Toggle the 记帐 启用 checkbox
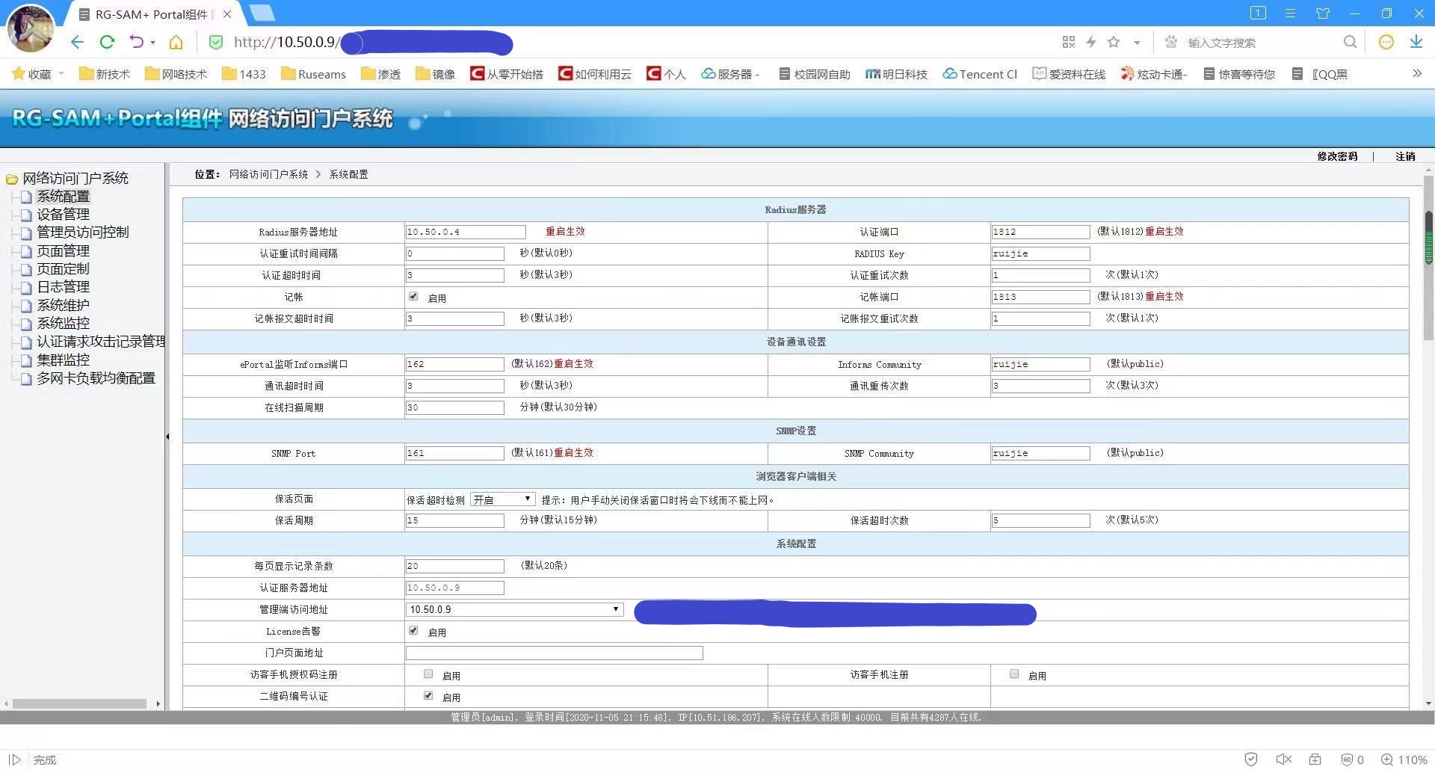Screen dimensions: 1435x770 pos(413,297)
